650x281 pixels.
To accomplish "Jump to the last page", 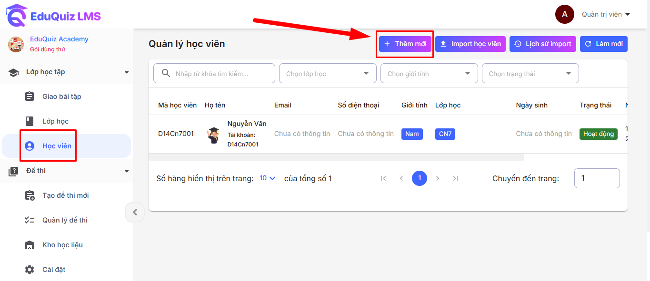I will 456,178.
